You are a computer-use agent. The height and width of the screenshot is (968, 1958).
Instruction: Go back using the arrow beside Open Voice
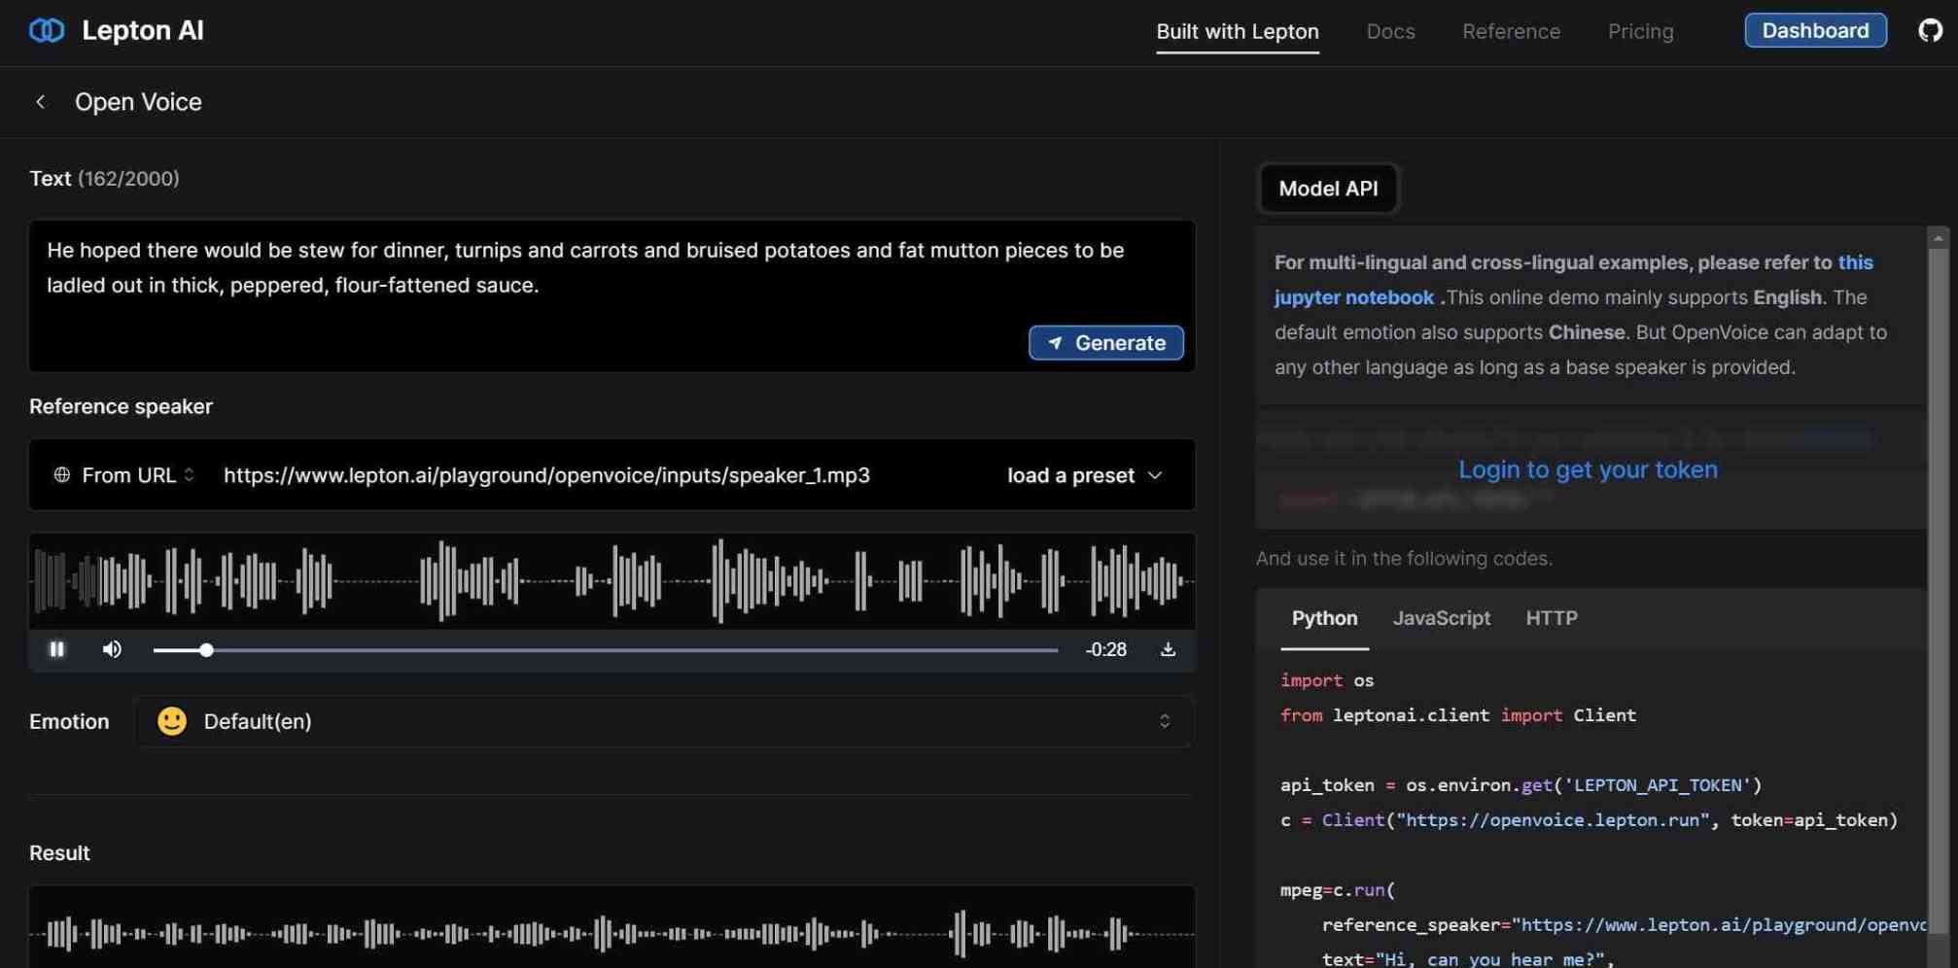tap(40, 101)
